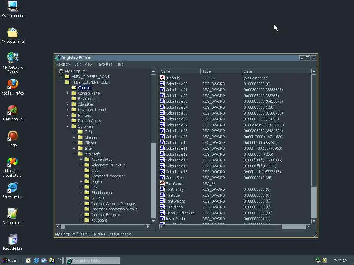Expand the 7-Zip key
The width and height of the screenshot is (354, 265).
click(74, 132)
